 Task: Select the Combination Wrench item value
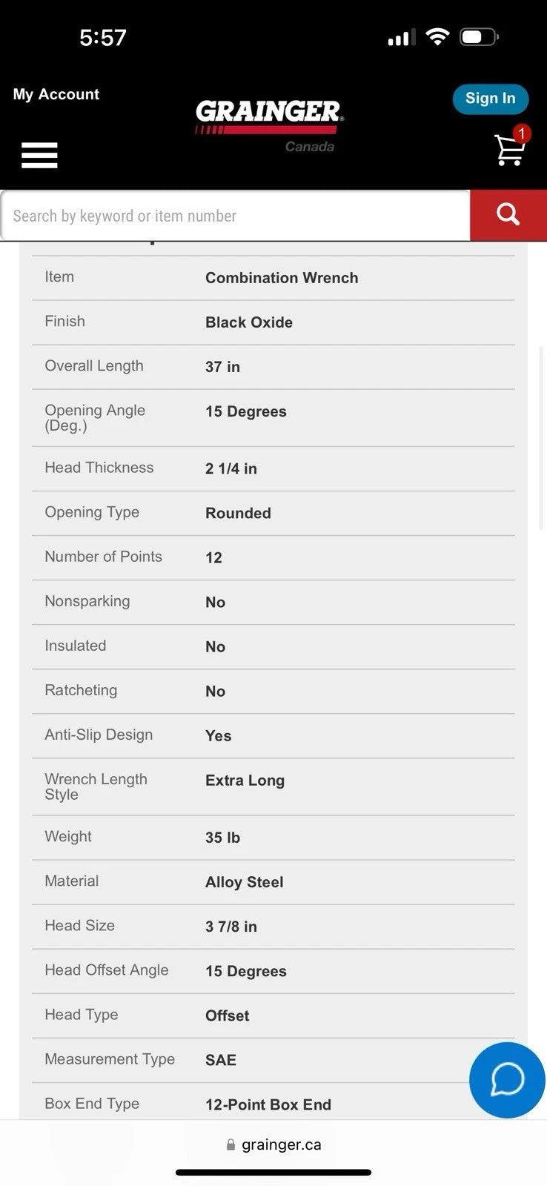pyautogui.click(x=282, y=278)
